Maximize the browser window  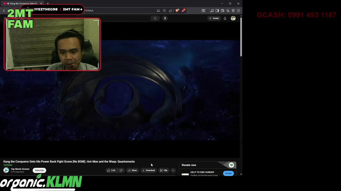[x=230, y=3]
